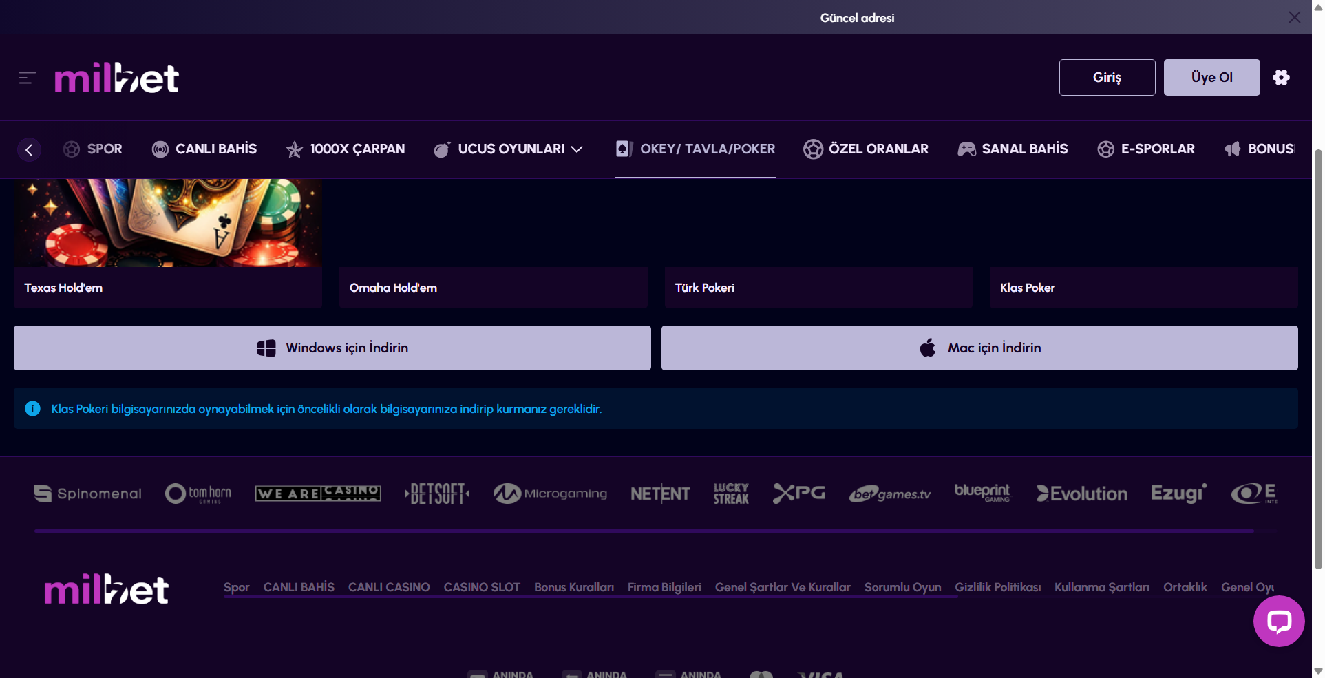Viewport: 1325px width, 678px height.
Task: Open the Gizlilik Politikası footer link
Action: pos(997,587)
